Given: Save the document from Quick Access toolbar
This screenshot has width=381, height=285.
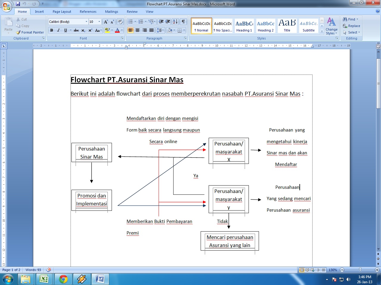Looking at the screenshot, I should coord(18,4).
